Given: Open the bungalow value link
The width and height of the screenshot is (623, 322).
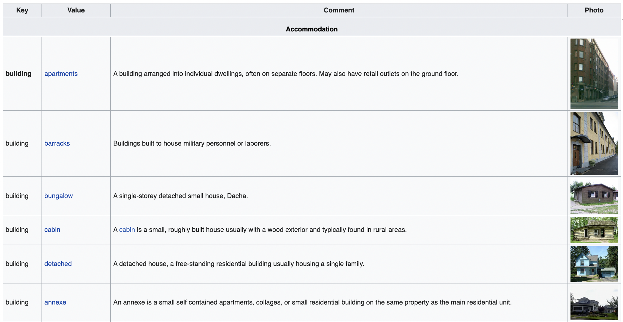Looking at the screenshot, I should click(x=58, y=196).
